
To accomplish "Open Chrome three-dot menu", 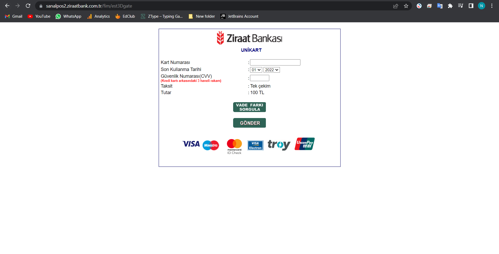I will [x=492, y=6].
